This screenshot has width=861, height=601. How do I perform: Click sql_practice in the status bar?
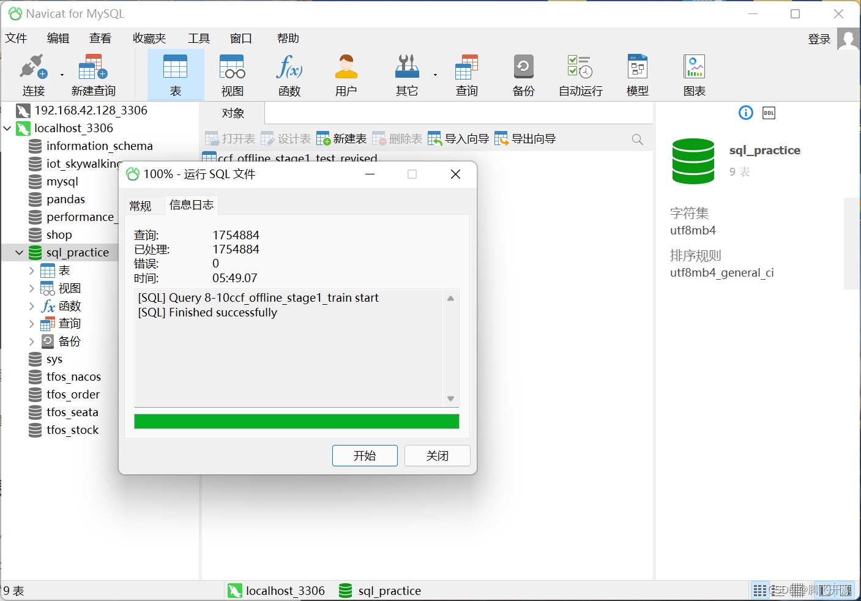(x=380, y=591)
